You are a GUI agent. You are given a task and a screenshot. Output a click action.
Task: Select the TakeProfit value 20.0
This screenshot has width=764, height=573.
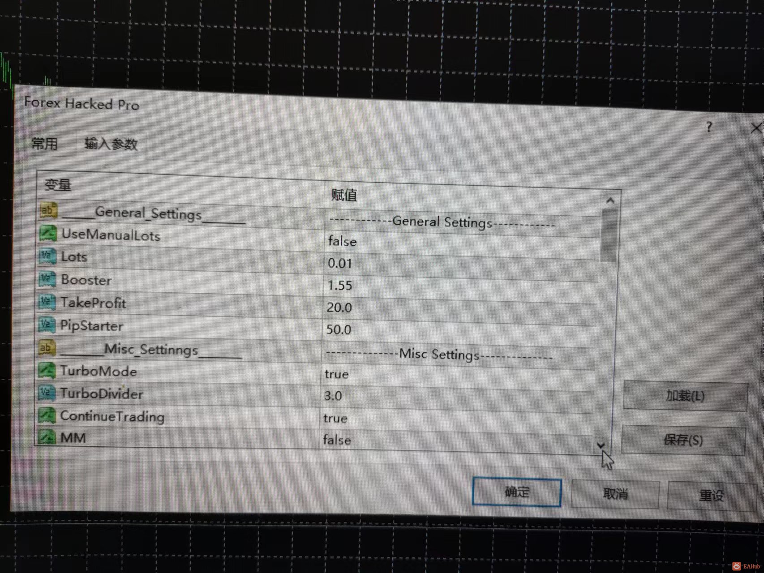[339, 308]
